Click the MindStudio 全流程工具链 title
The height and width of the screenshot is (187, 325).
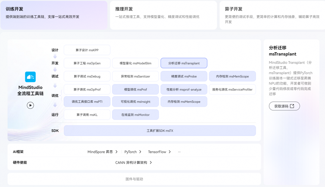30,90
